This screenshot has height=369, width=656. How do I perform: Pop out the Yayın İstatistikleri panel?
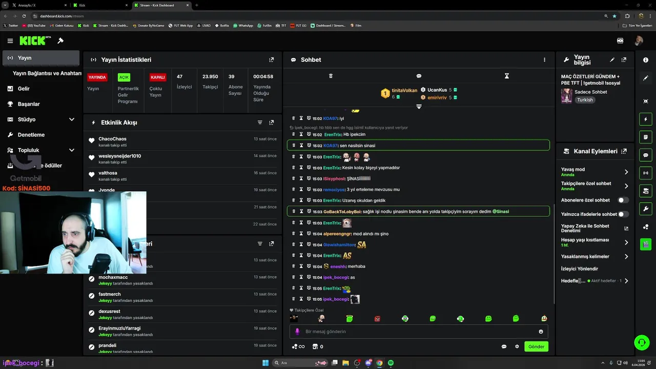coord(271,59)
